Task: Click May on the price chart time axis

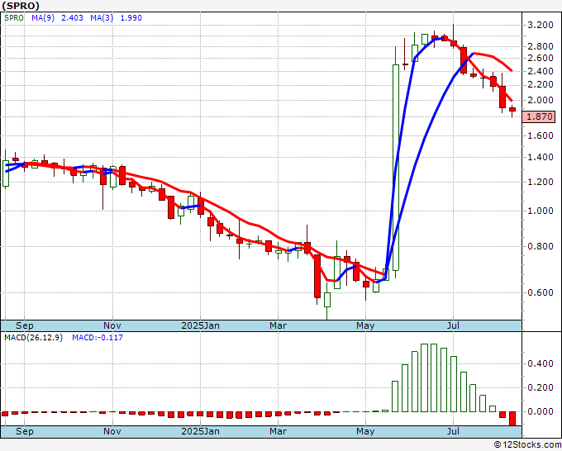Action: pos(365,325)
